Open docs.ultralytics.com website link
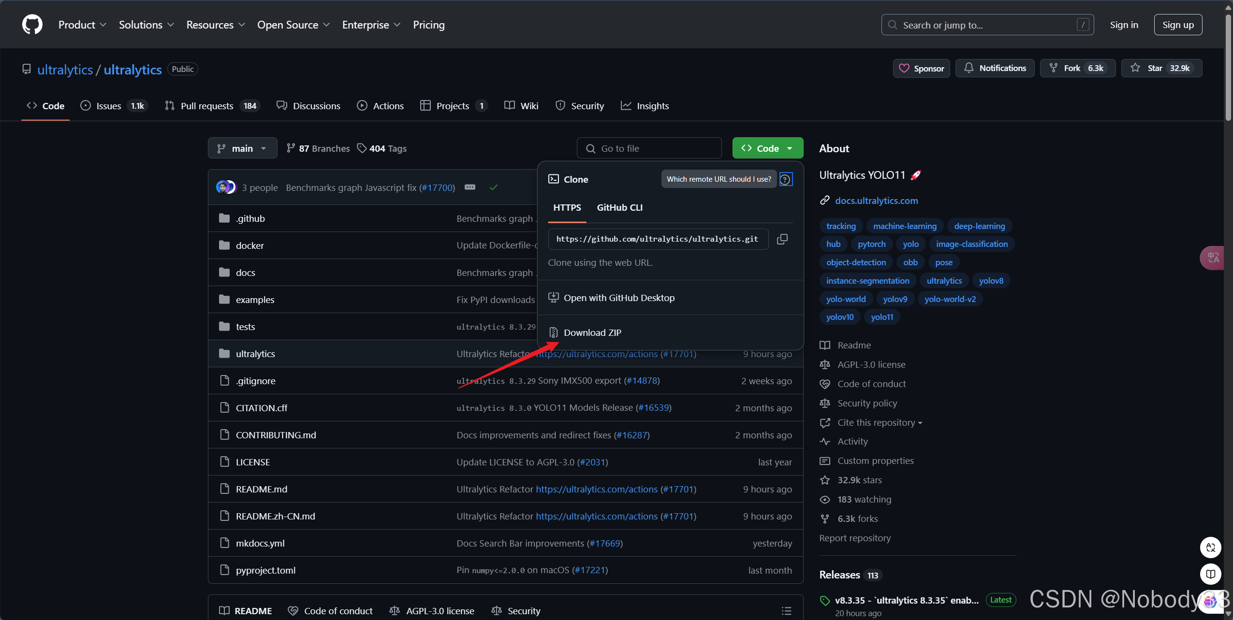 tap(876, 201)
